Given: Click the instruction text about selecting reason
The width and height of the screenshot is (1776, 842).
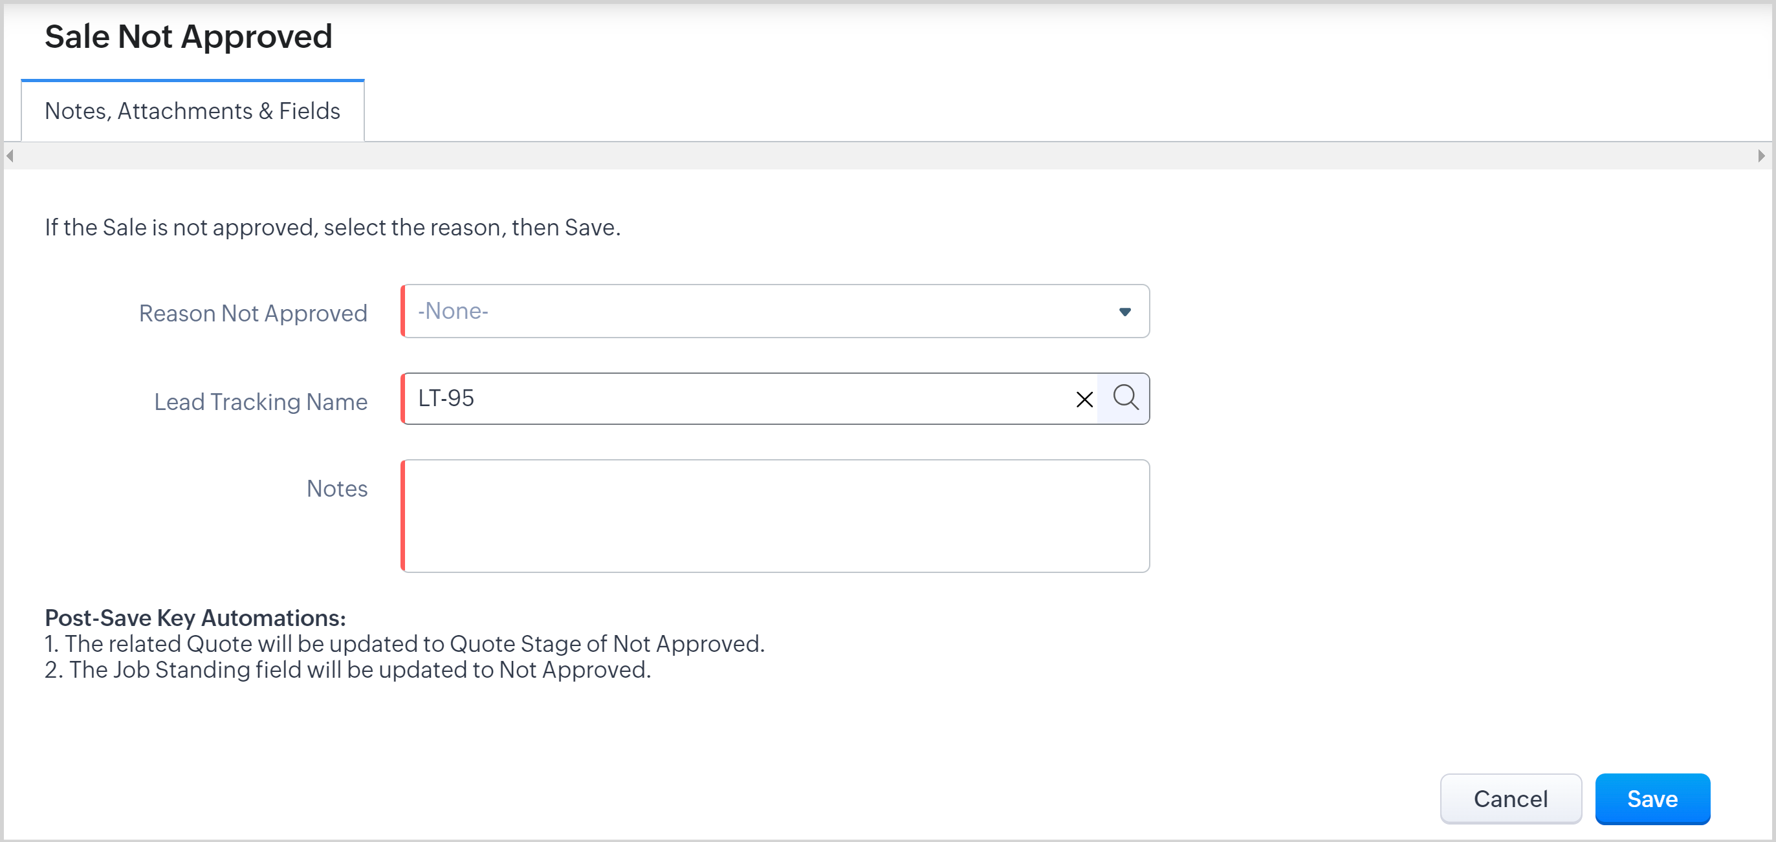Looking at the screenshot, I should [x=333, y=228].
